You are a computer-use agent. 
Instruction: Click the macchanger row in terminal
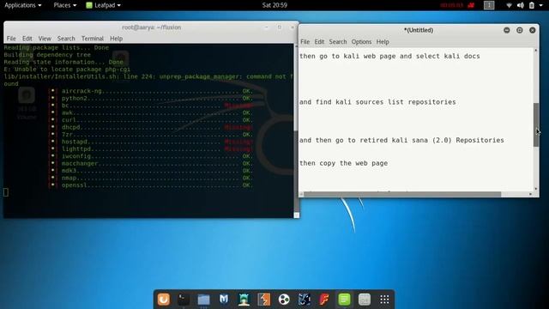pyautogui.click(x=151, y=164)
